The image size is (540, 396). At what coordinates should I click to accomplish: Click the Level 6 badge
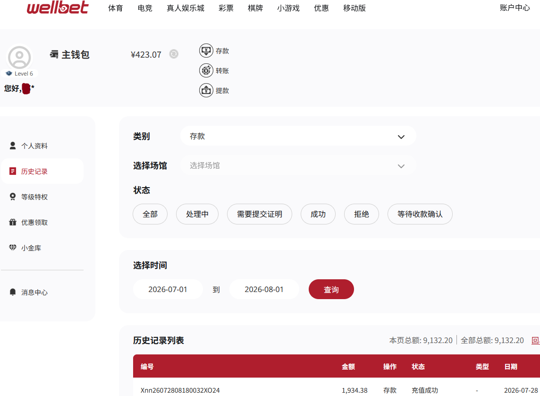click(x=20, y=73)
